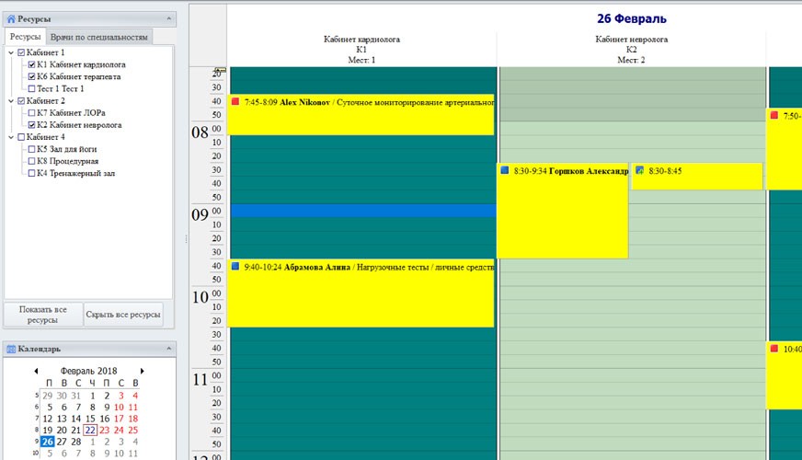Collapse the Кабинет 1 tree node
Screen dimensions: 802x460
click(11, 53)
